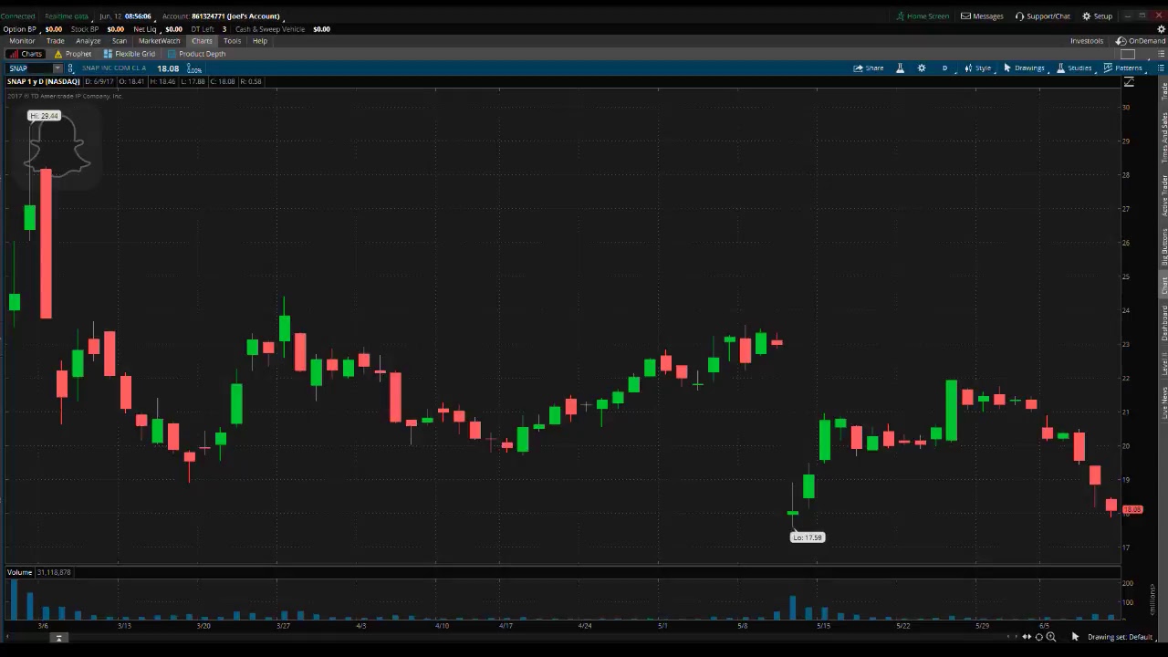Screen dimensions: 1168x657
Task: Open the Prophet sub-tab
Action: 73,54
